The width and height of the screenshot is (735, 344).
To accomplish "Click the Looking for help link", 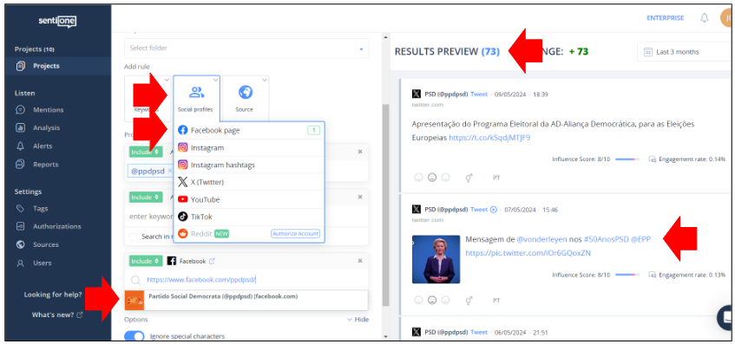I will tap(52, 295).
